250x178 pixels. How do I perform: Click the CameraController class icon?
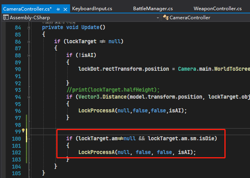coord(166,17)
